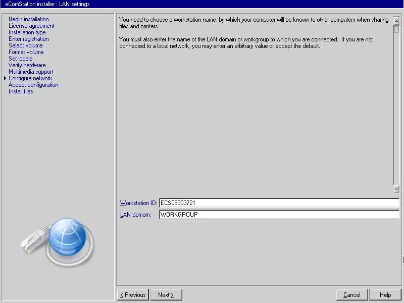The width and height of the screenshot is (404, 303).
Task: Select 'Format volume' step
Action: pos(26,52)
